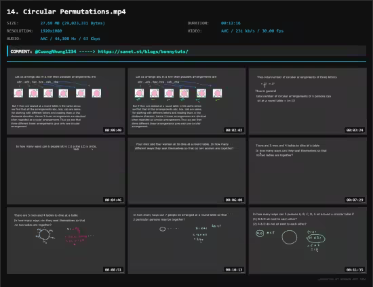This screenshot has height=287, width=373.
Task: Click the 00:07:29 timestamp badge
Action: tap(355, 200)
